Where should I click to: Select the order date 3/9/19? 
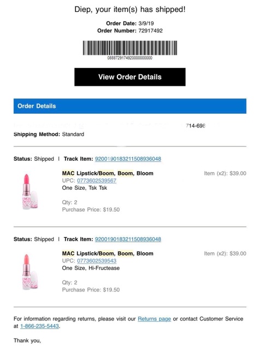(146, 24)
